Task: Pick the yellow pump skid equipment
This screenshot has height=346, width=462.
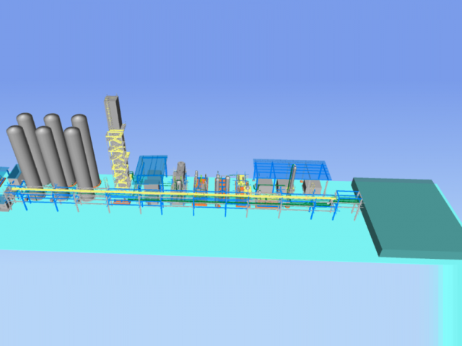Action: 243,184
